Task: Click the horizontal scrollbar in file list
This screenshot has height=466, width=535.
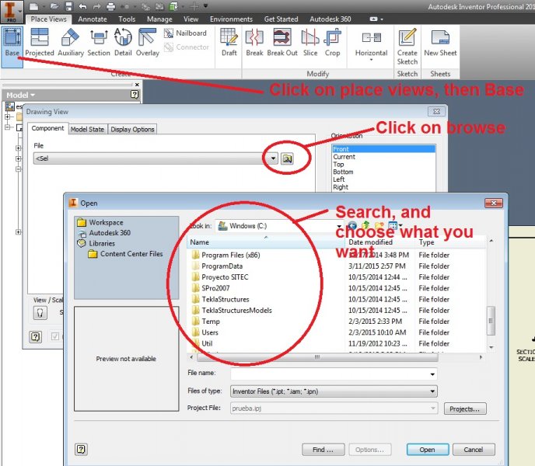Action: click(x=317, y=357)
